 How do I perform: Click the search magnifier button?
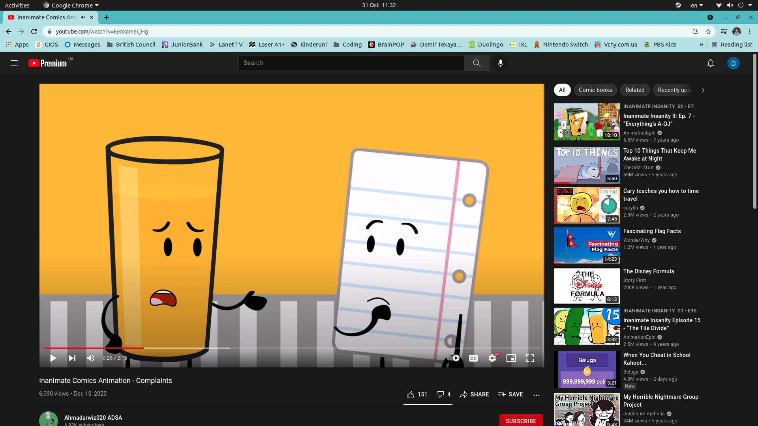(477, 63)
